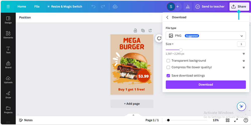Undo the last action
251x125 pixels.
coord(93,6)
